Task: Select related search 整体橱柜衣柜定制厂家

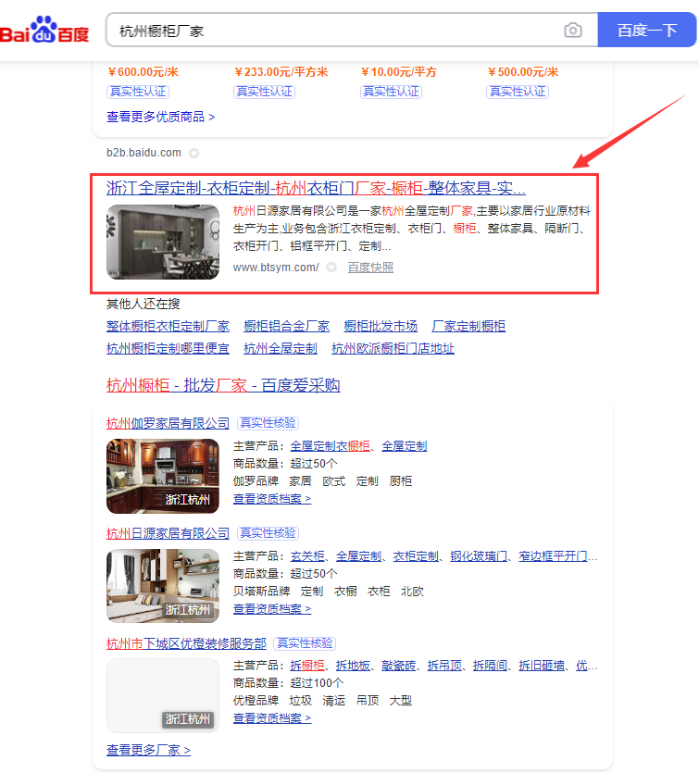Action: 168,326
